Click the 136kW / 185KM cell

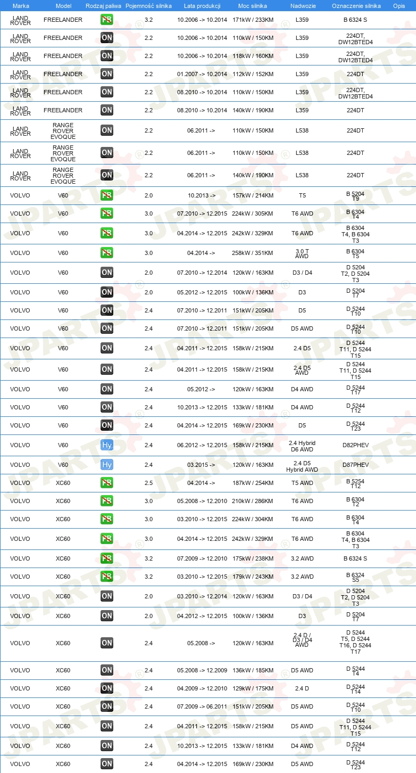click(x=253, y=670)
